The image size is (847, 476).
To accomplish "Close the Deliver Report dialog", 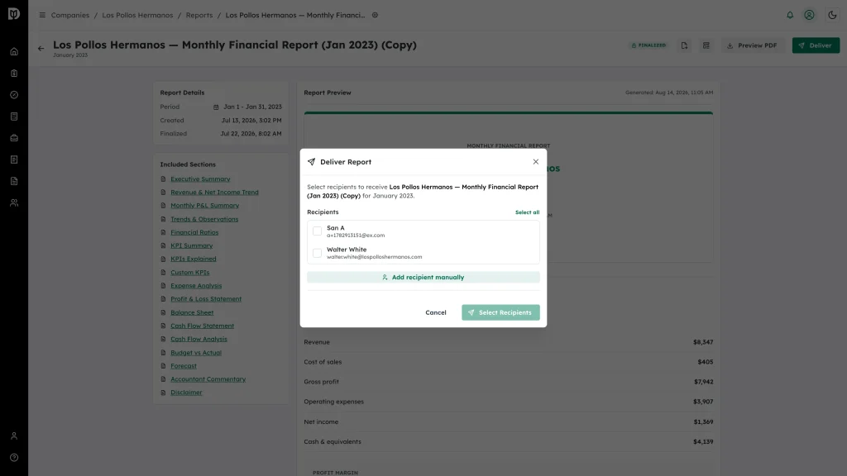I will 535,161.
